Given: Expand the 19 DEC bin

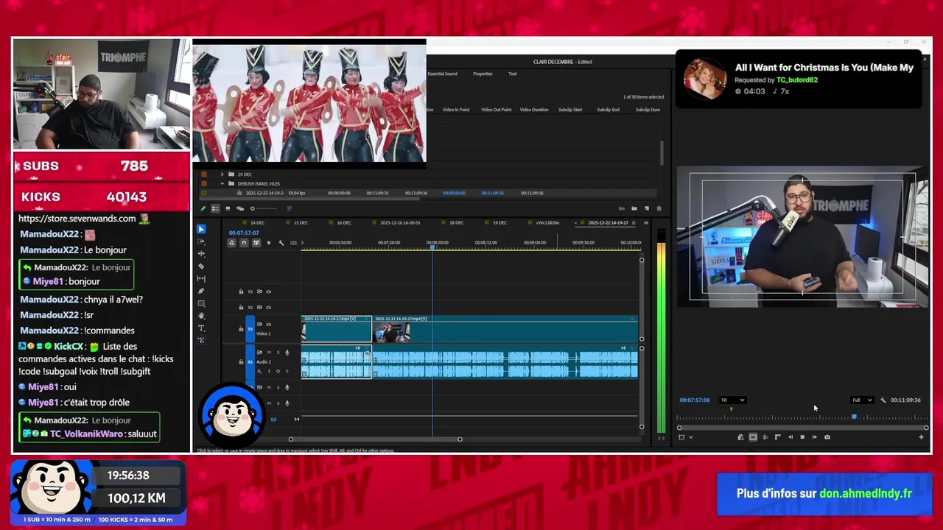Looking at the screenshot, I should [222, 174].
